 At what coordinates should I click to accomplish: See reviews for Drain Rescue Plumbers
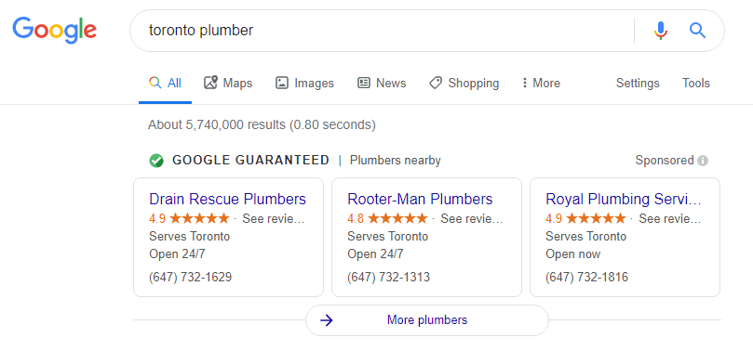(x=274, y=219)
